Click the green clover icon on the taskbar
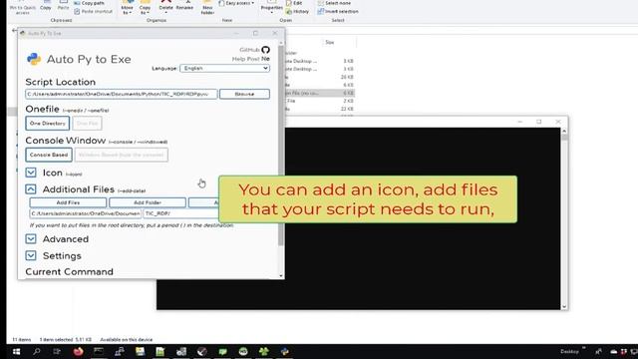This screenshot has width=638, height=359. point(263,352)
